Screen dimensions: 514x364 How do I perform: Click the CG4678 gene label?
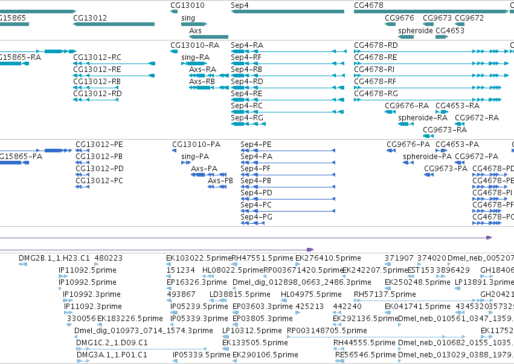tap(369, 5)
